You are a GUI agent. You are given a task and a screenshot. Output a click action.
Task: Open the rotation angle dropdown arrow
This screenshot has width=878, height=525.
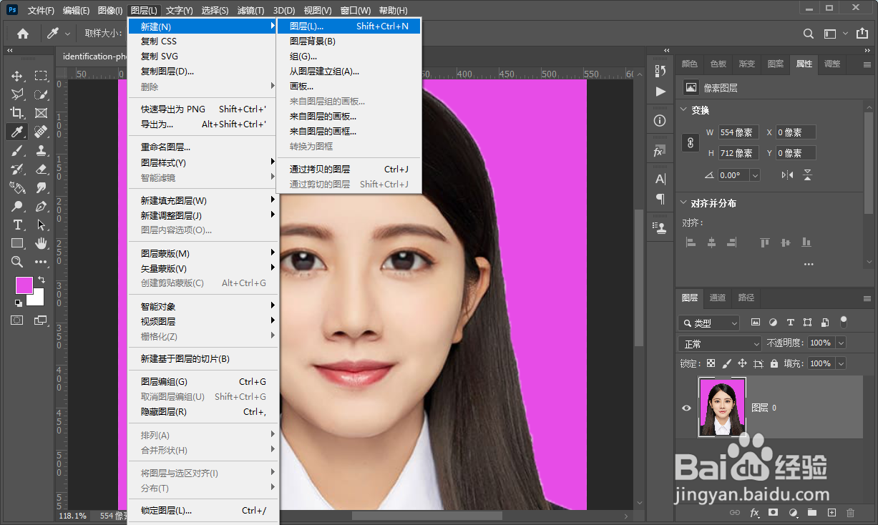755,175
